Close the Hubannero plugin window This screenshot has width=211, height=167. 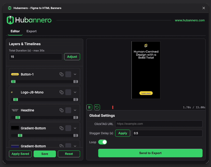click(204, 8)
